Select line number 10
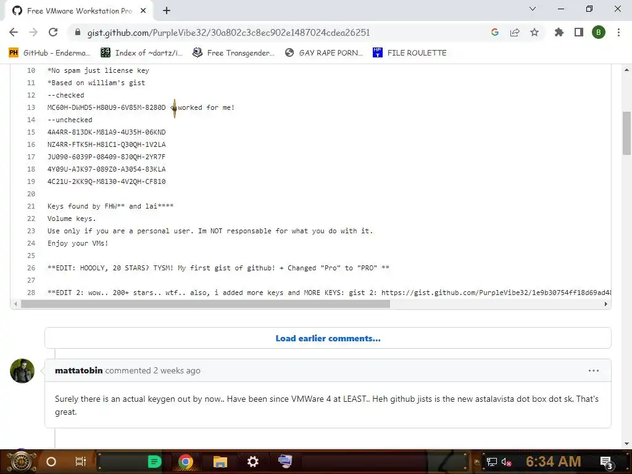 [x=31, y=70]
